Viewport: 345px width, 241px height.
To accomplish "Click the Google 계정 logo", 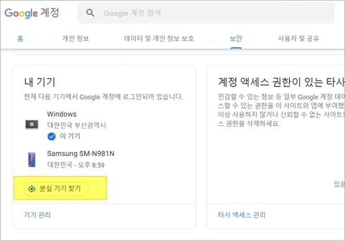I will tap(32, 13).
